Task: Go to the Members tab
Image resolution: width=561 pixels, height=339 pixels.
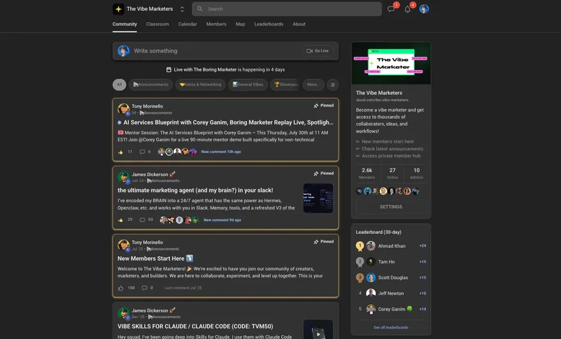Action: 216,24
